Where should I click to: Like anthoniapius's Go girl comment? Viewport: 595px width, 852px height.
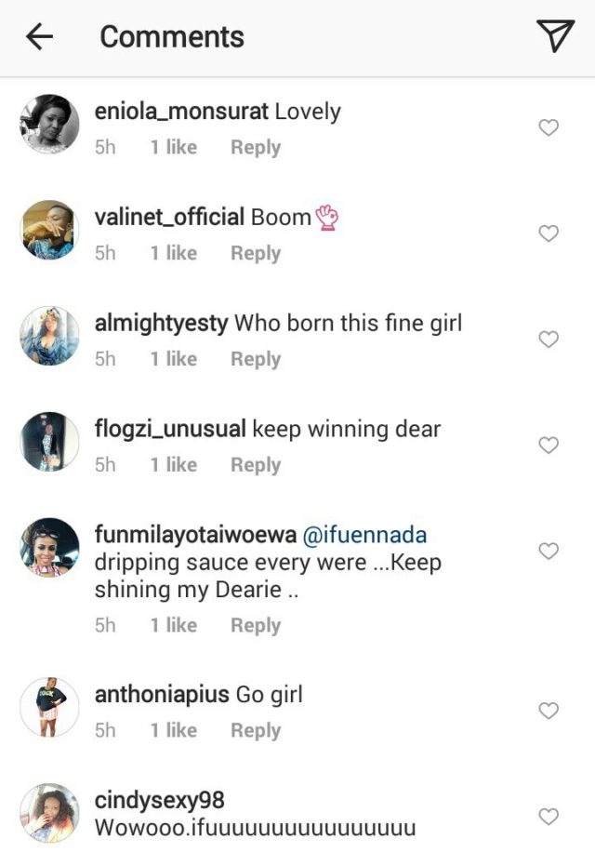(549, 711)
